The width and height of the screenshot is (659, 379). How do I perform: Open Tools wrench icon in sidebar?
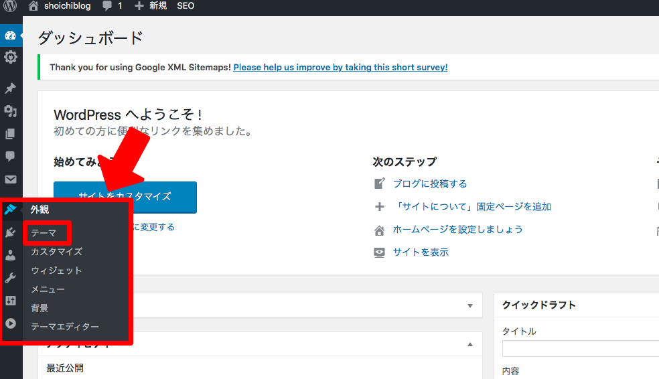(x=11, y=278)
